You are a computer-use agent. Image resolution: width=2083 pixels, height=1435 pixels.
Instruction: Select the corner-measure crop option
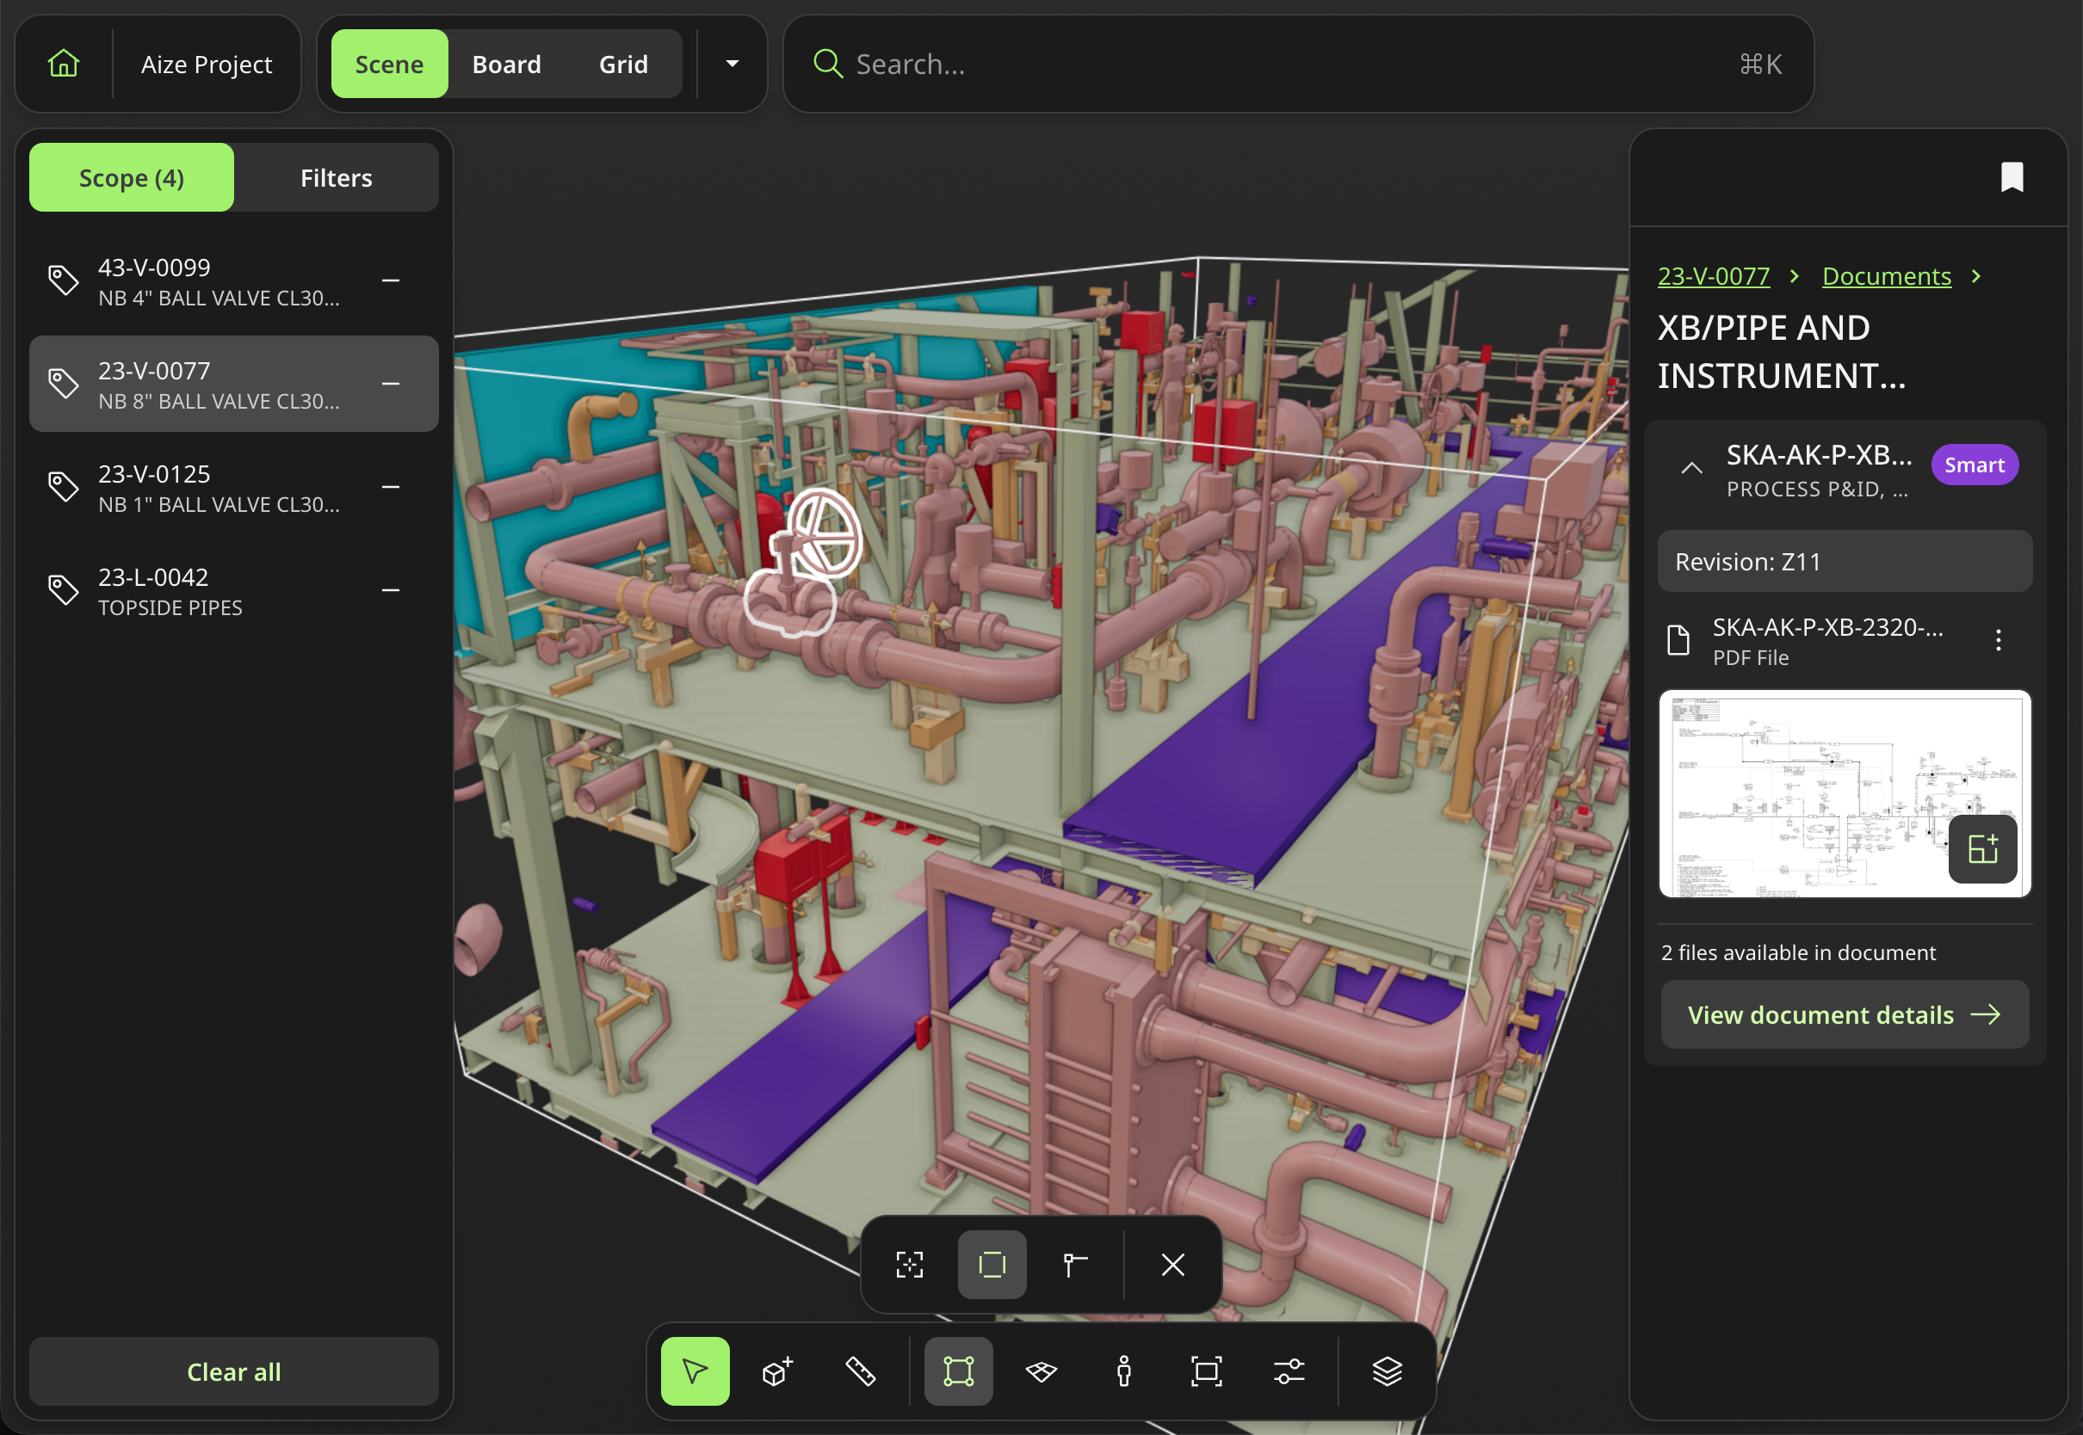click(1075, 1264)
